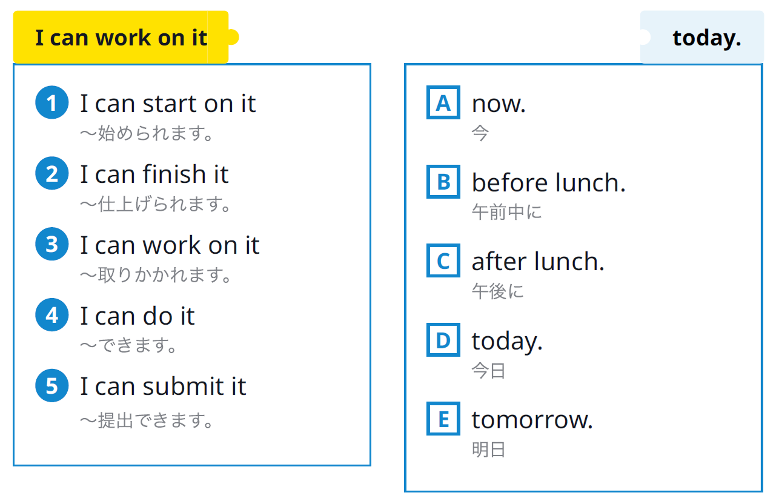Screen dimensions: 776x504
Task: Click the letter B square icon
Action: 443,182
